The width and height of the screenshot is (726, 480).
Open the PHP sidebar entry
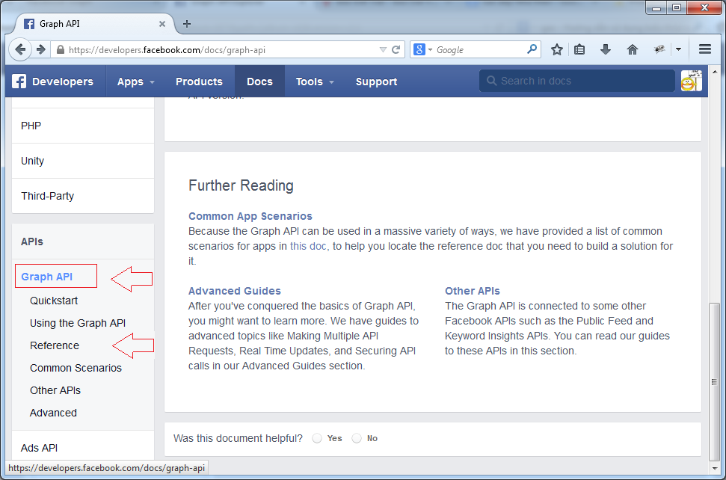[83, 126]
